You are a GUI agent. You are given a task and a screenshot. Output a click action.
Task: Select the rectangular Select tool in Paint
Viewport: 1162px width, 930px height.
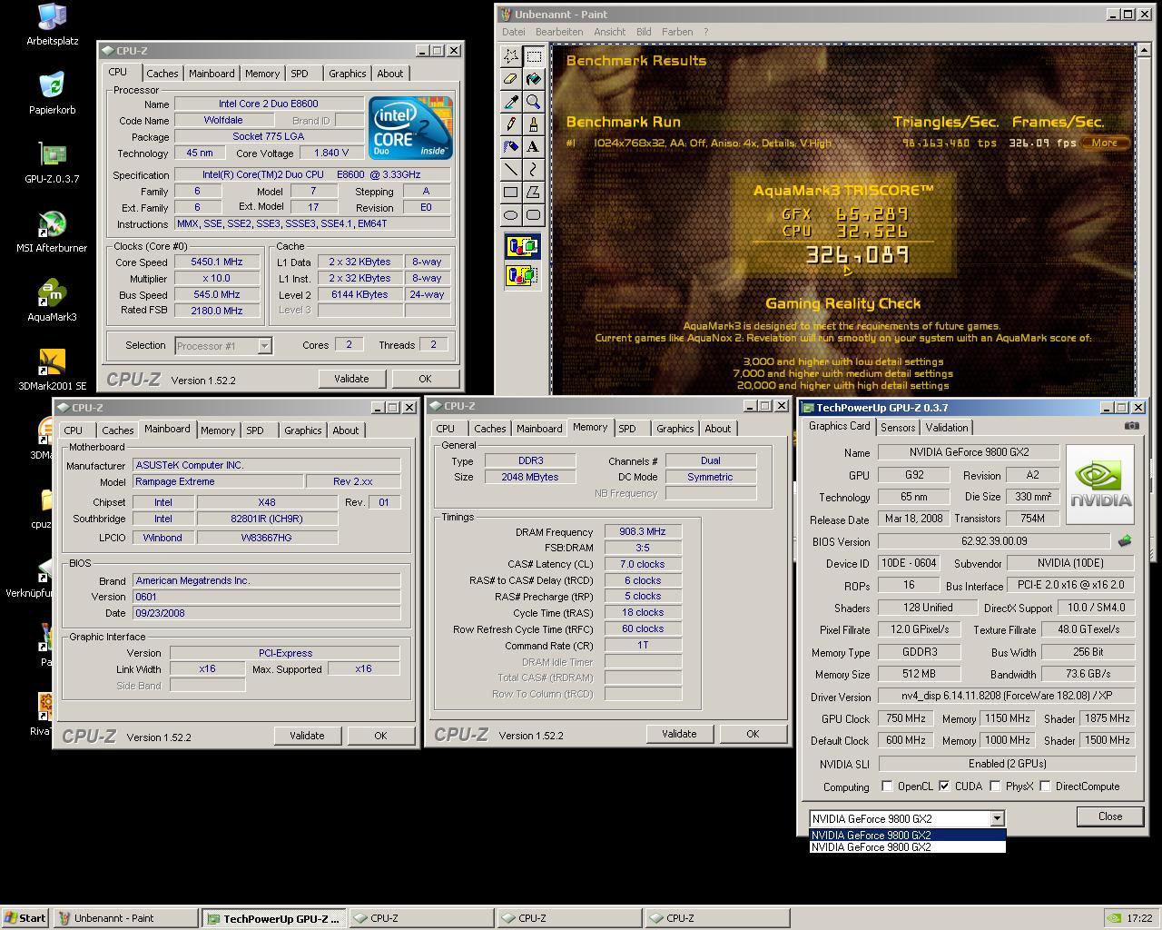[x=534, y=56]
